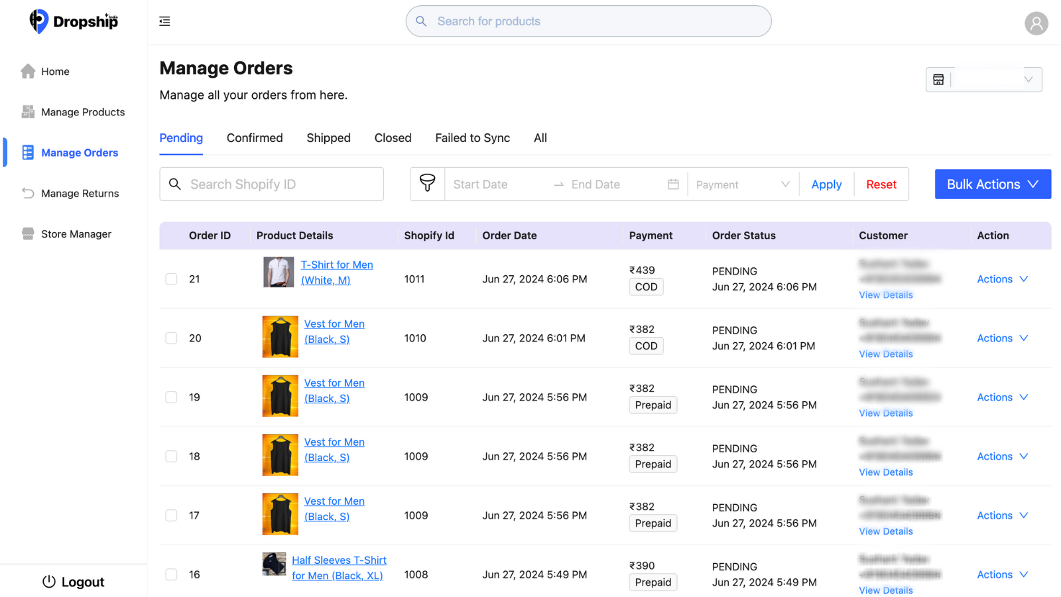
Task: Expand the Bulk Actions dropdown
Action: click(993, 184)
